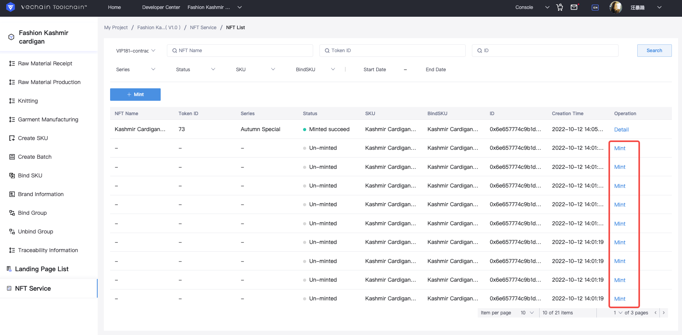Open the Home menu item
Image resolution: width=682 pixels, height=335 pixels.
[x=114, y=7]
